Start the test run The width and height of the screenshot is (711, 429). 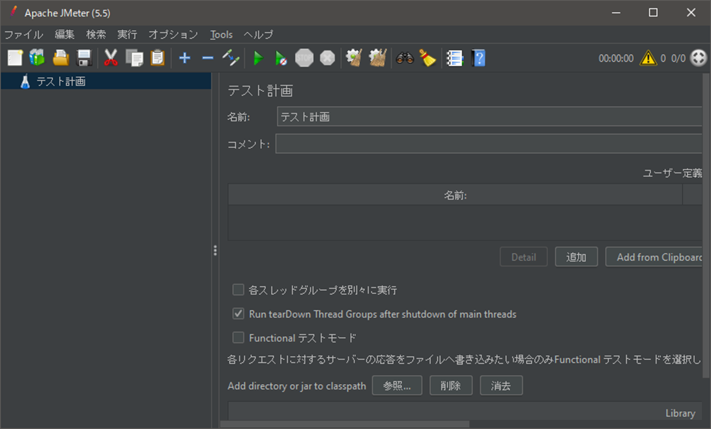pyautogui.click(x=258, y=58)
